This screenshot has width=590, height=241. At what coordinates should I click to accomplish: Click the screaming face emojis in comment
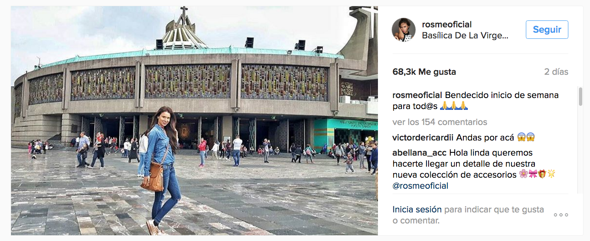526,138
